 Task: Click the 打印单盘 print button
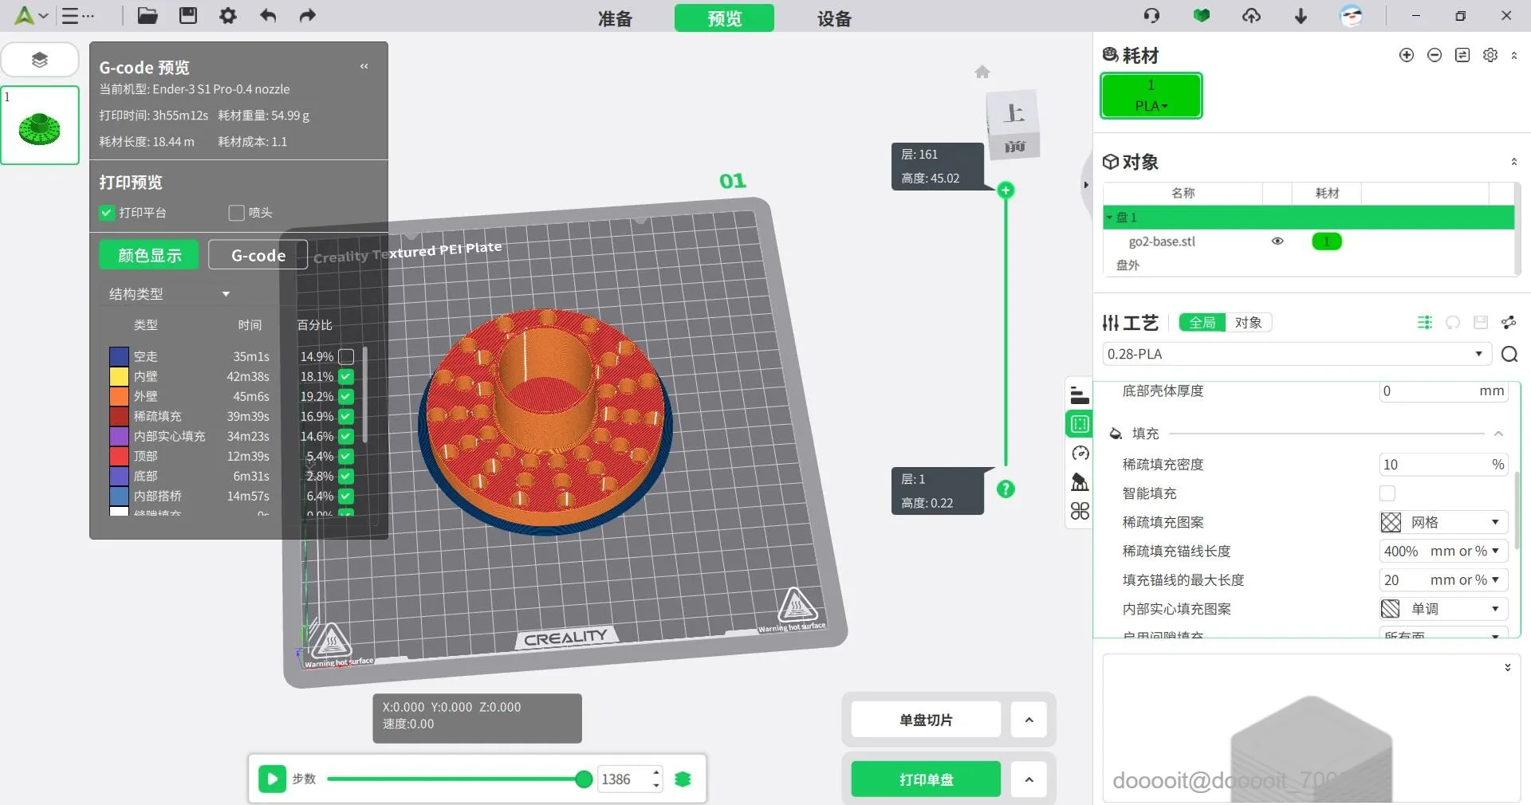coord(925,779)
